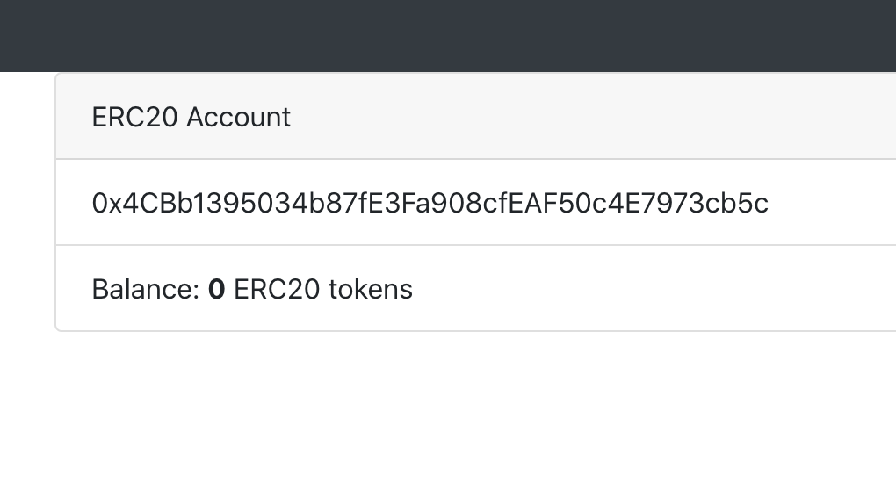
Task: Click "ERC20" in the card header
Action: 135,117
